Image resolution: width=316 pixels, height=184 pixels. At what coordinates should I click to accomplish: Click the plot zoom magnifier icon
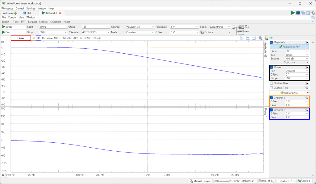tap(260, 38)
